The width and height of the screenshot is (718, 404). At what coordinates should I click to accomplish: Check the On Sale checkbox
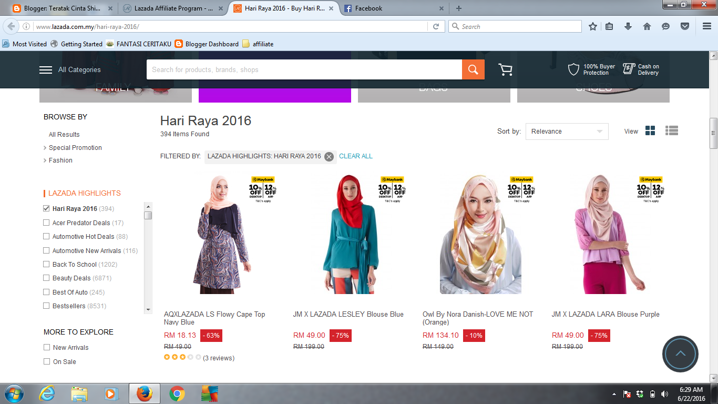(47, 361)
